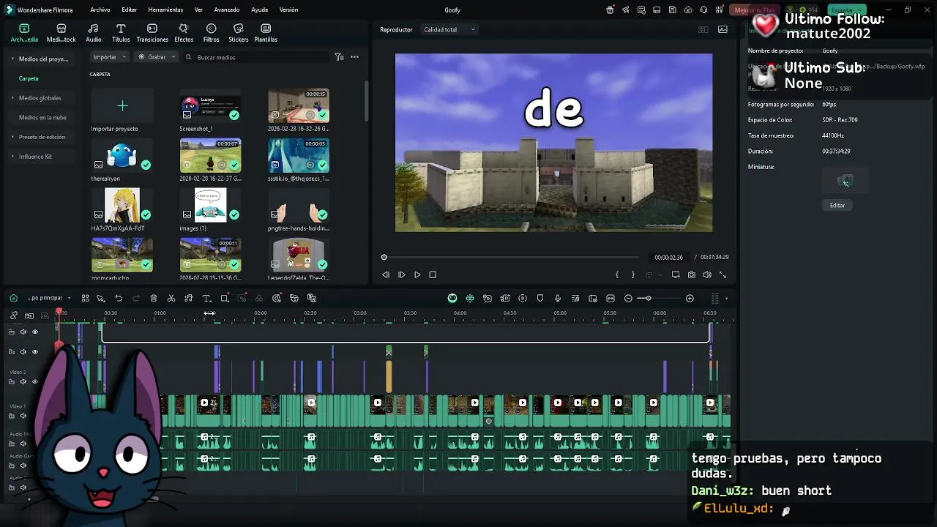Click the Editar button under Miniatura
Screen dimensions: 937x527
click(837, 205)
